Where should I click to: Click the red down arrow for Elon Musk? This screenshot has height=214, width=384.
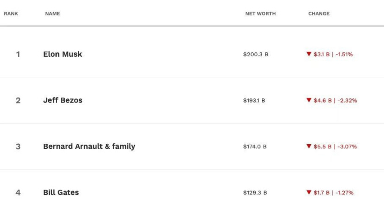tap(309, 54)
